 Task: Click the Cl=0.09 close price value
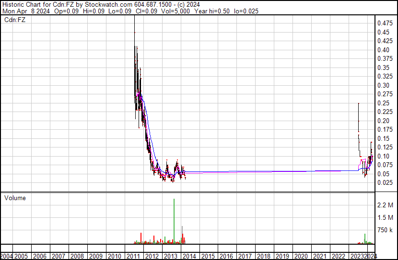(146, 11)
